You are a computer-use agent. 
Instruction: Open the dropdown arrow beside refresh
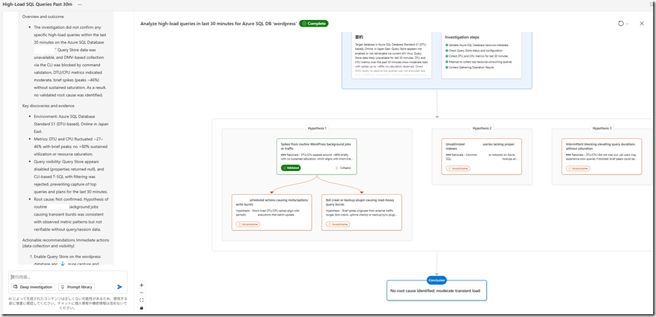(628, 24)
